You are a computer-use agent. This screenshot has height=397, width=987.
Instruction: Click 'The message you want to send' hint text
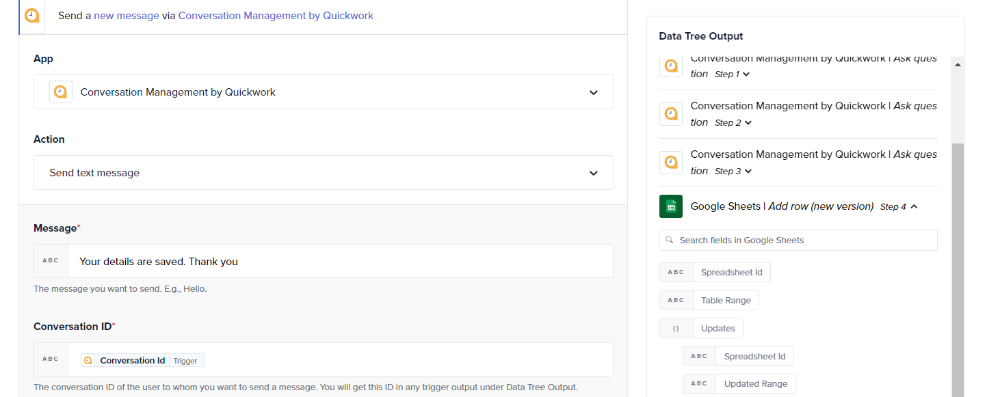pos(120,288)
